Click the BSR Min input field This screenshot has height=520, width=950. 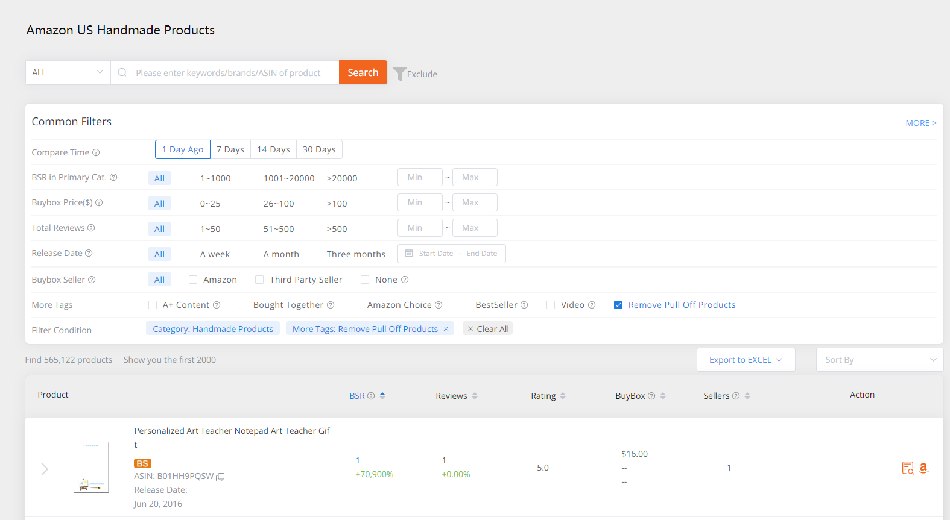tap(420, 177)
